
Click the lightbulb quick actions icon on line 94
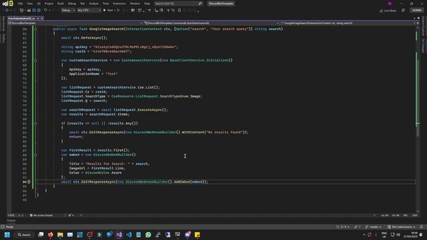coord(29,182)
